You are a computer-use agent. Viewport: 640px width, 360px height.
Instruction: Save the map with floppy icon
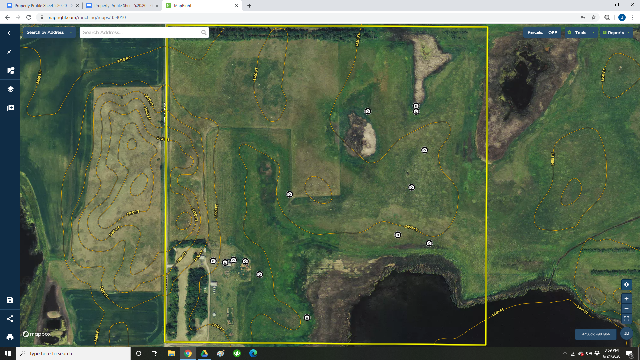click(x=10, y=300)
